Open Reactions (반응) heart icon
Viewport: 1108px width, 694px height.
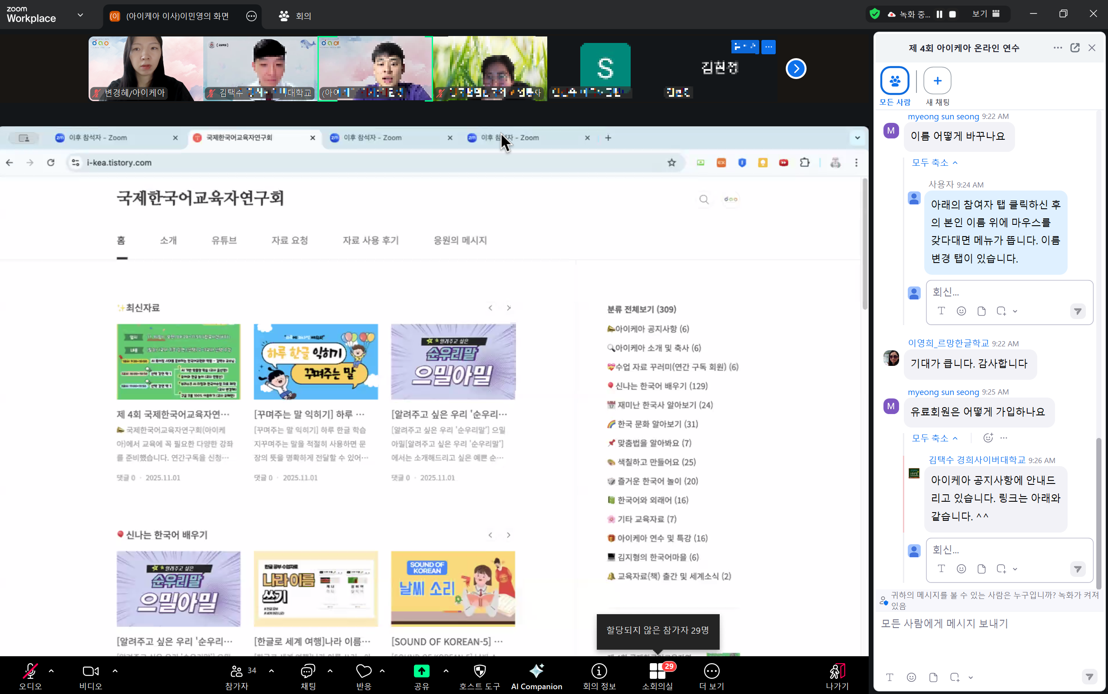(x=364, y=671)
